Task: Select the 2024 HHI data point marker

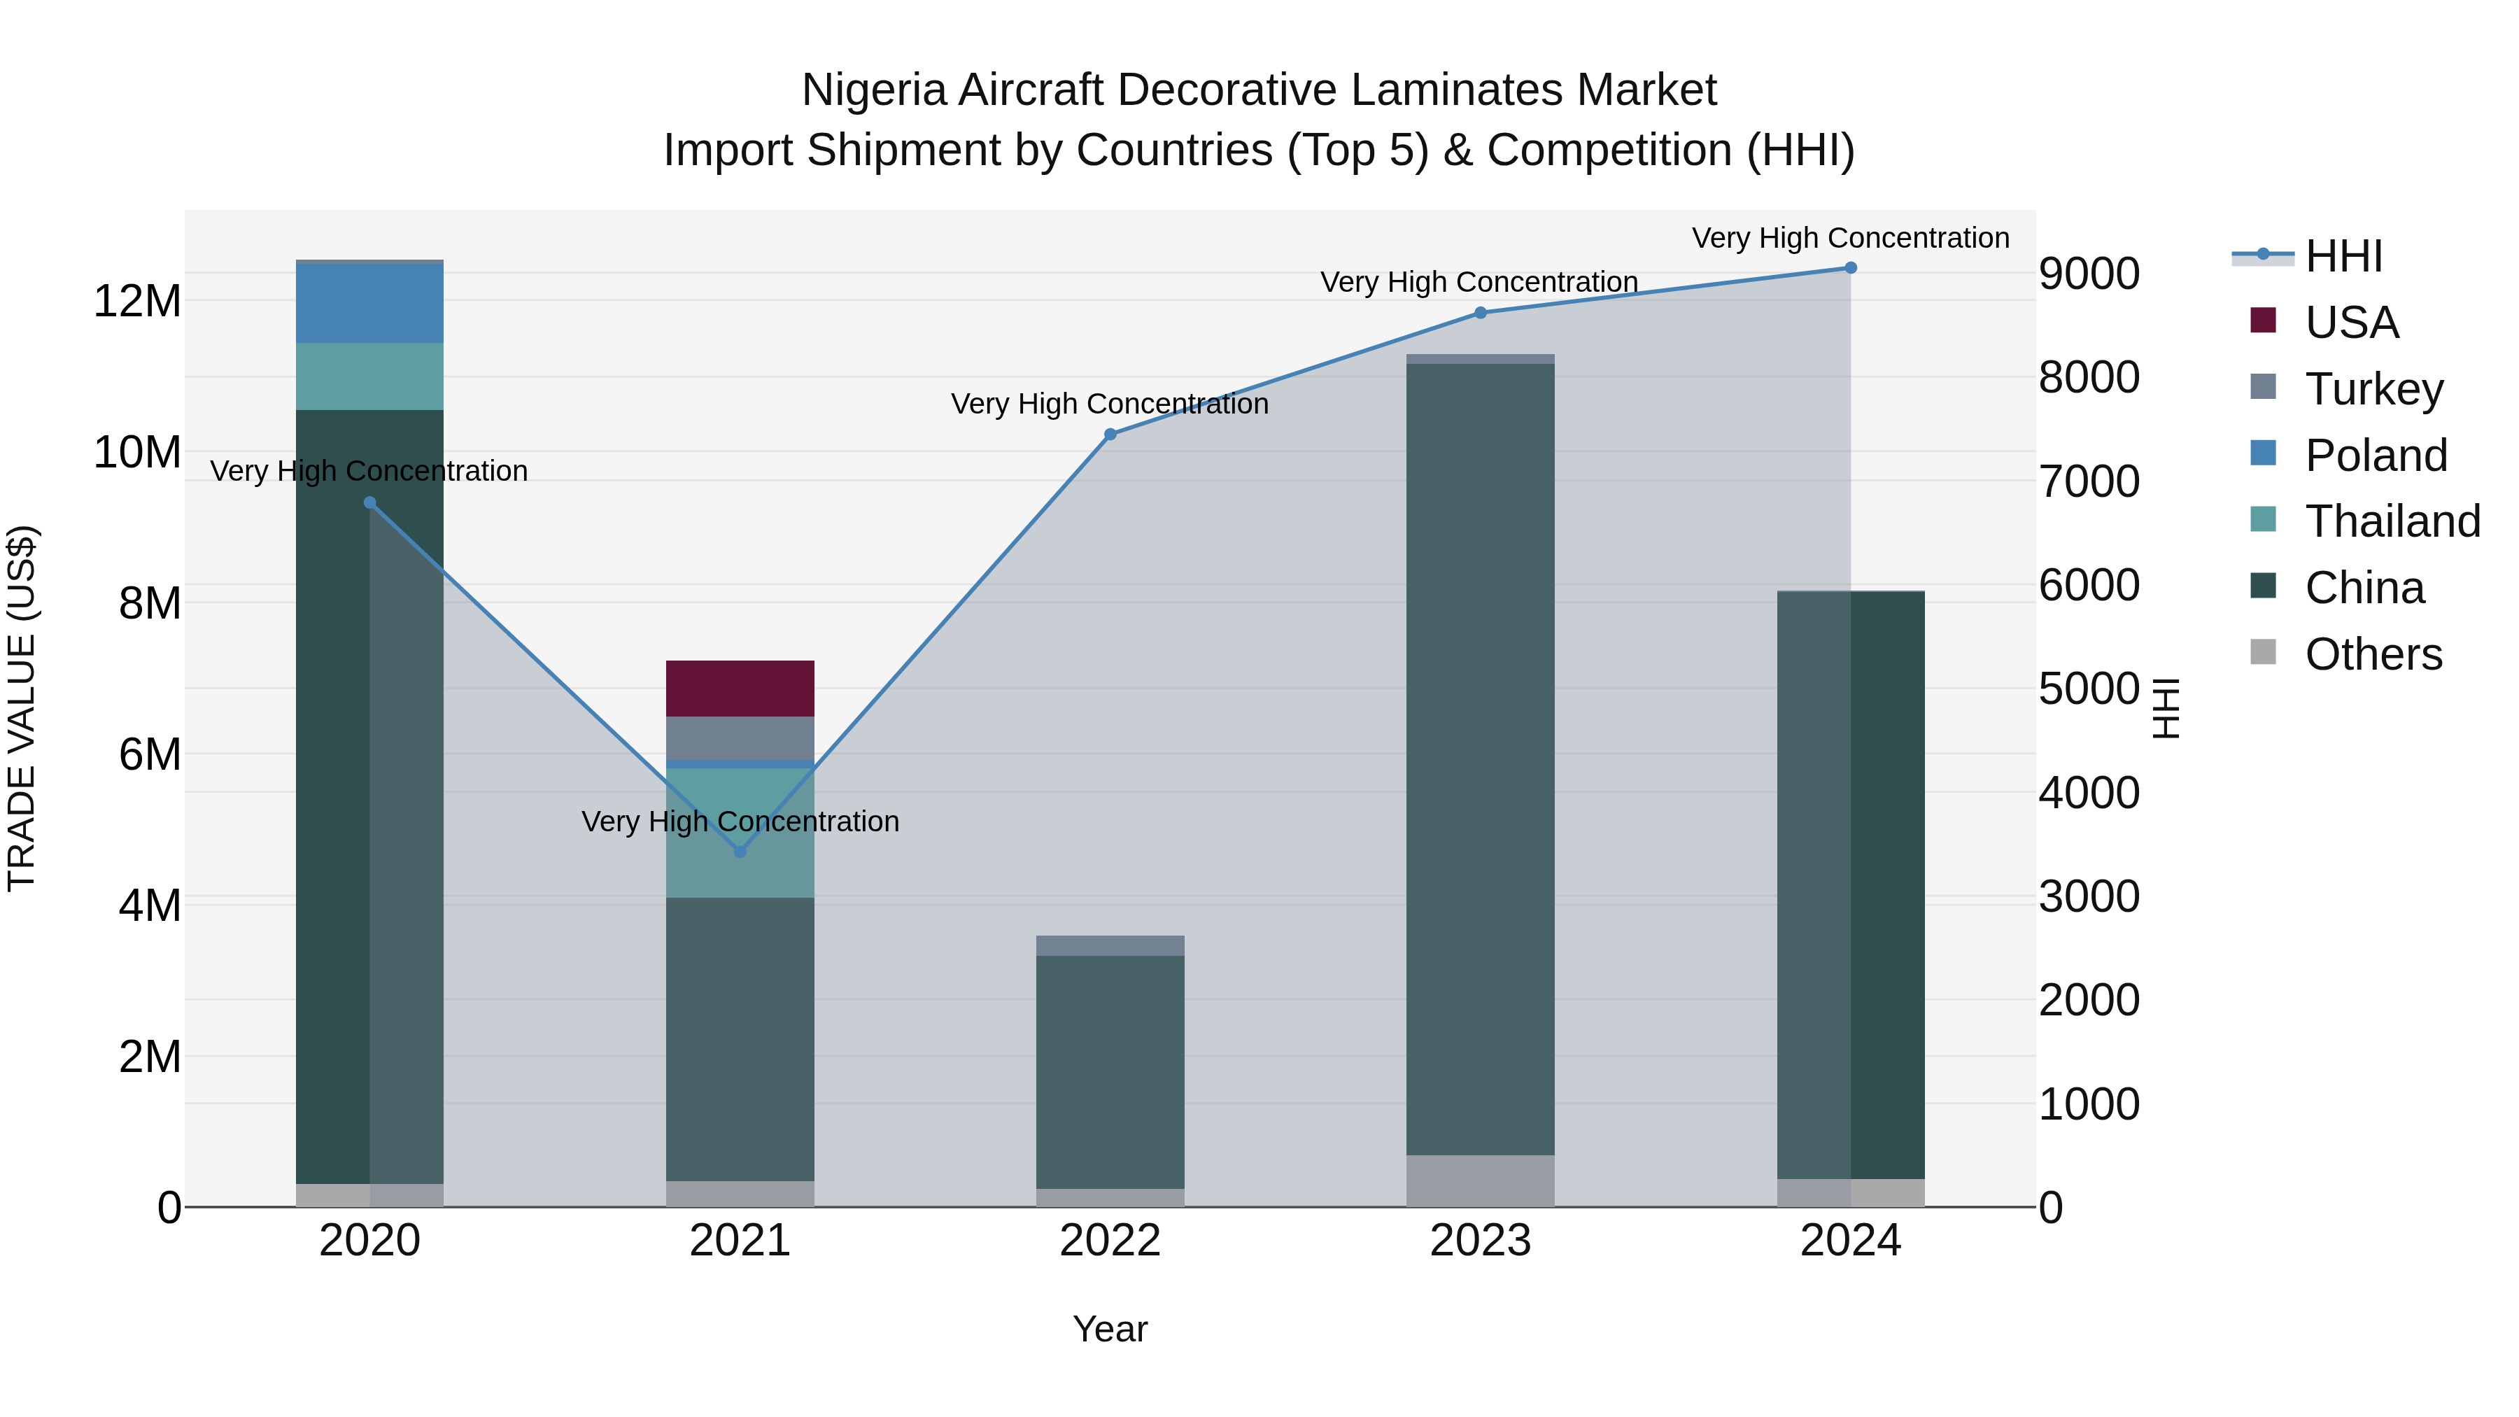Action: [1850, 268]
